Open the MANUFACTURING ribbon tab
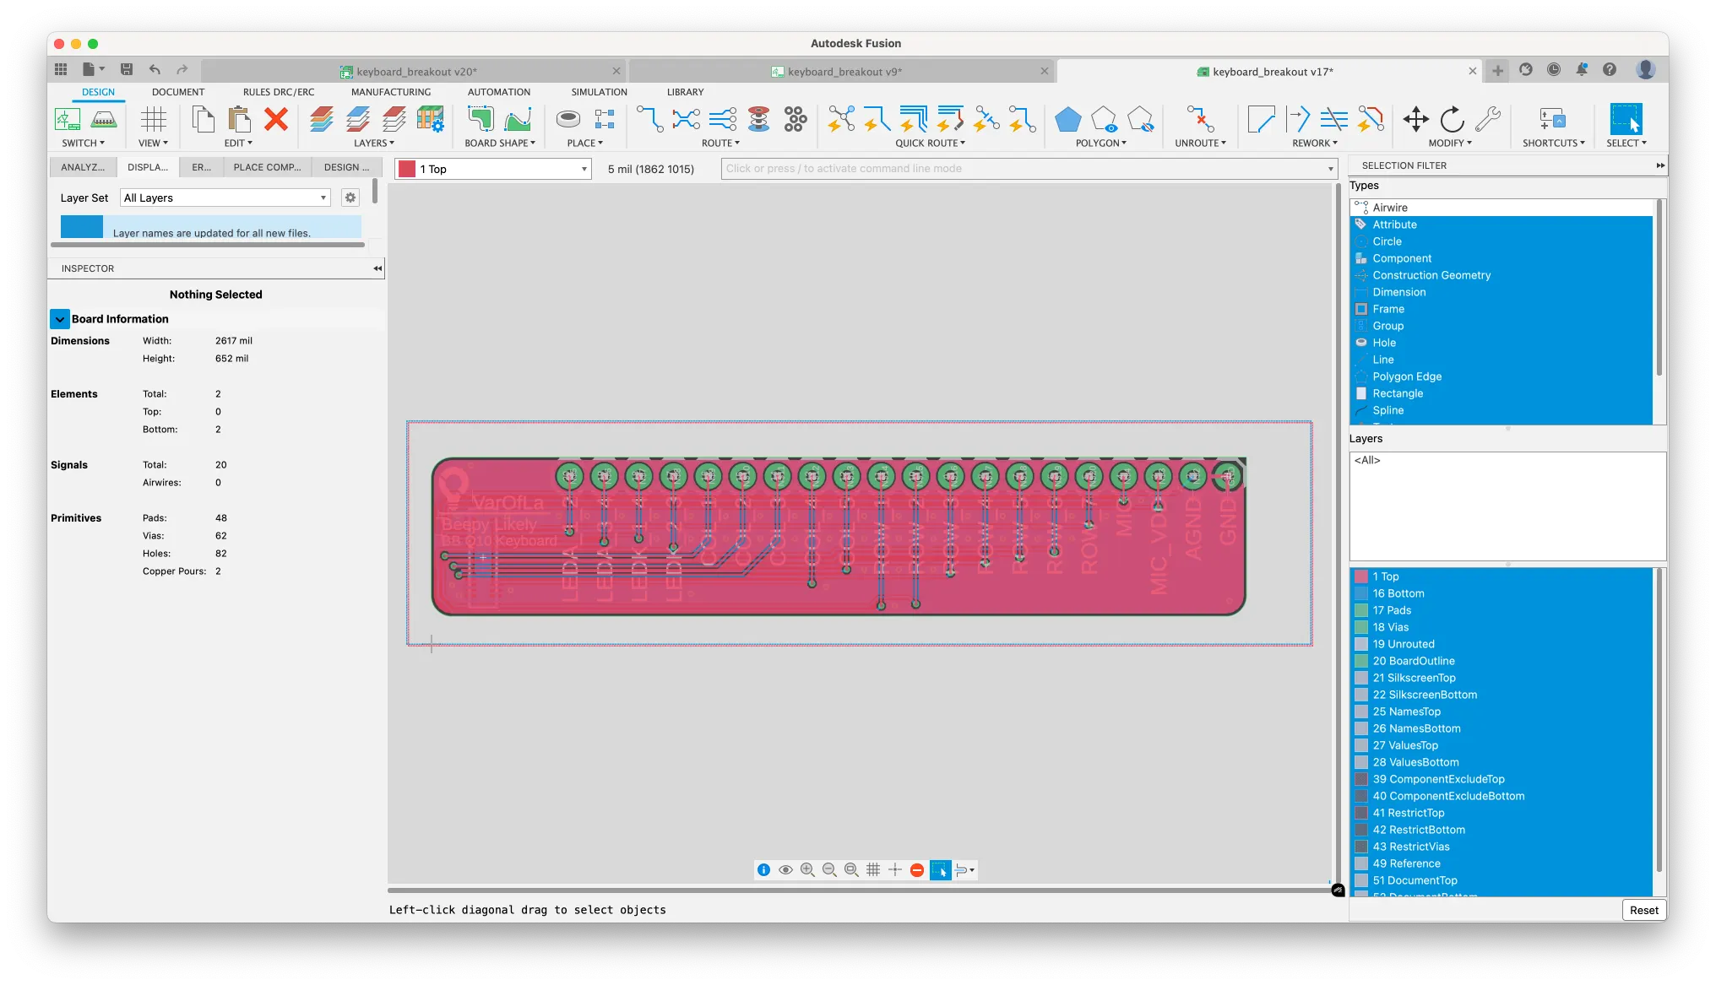The width and height of the screenshot is (1716, 985). tap(391, 92)
